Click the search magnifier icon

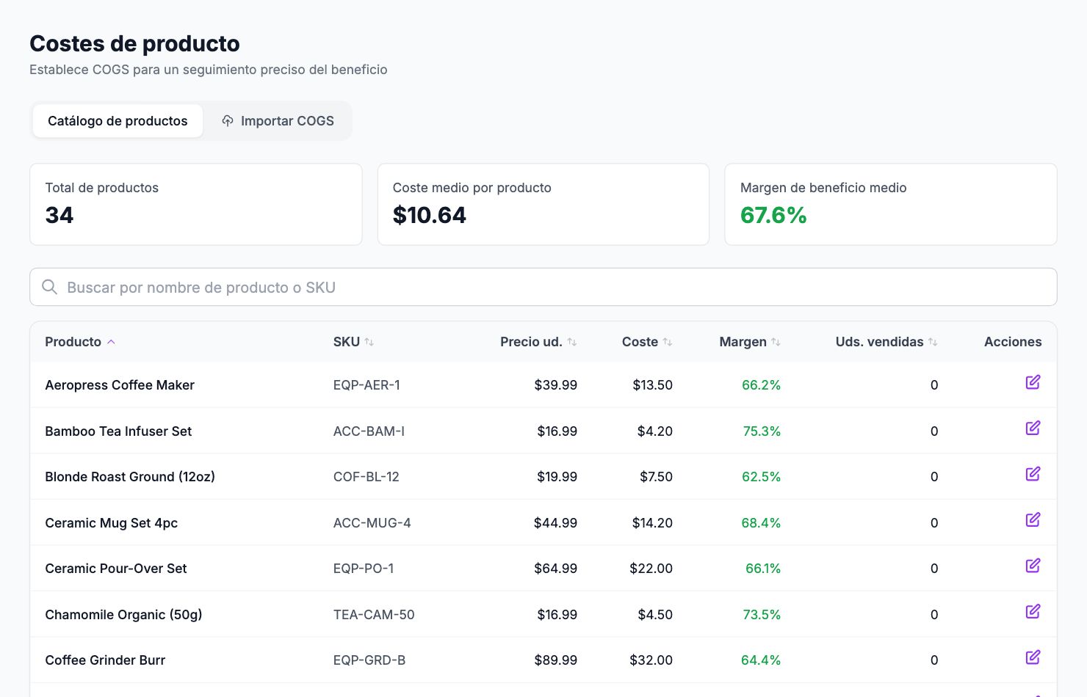[49, 287]
